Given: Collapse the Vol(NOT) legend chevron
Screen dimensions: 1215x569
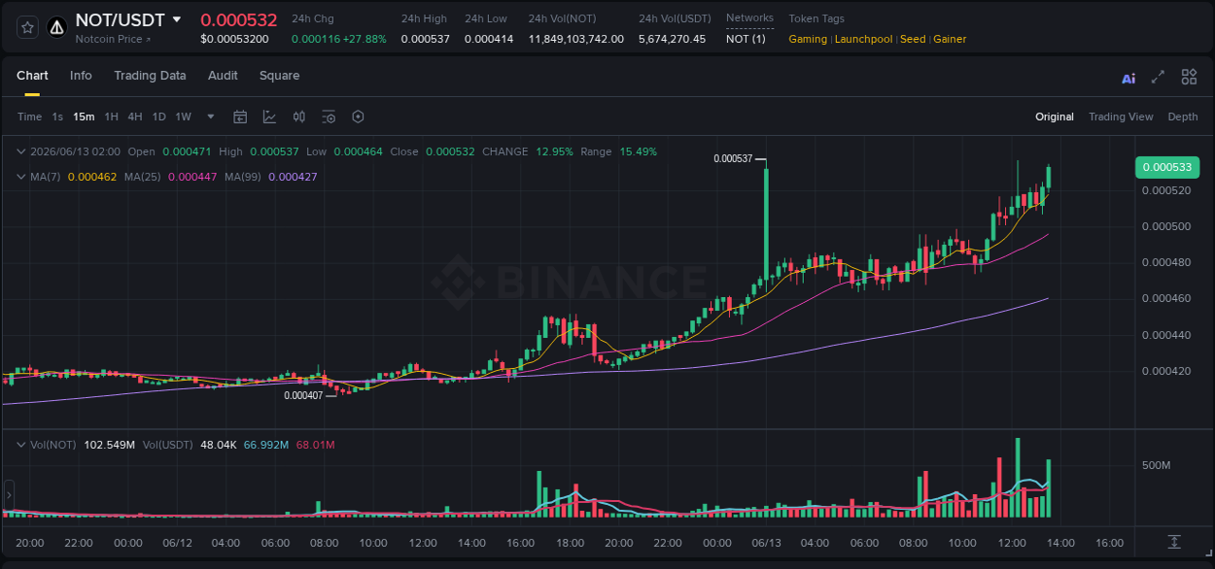Looking at the screenshot, I should [20, 445].
